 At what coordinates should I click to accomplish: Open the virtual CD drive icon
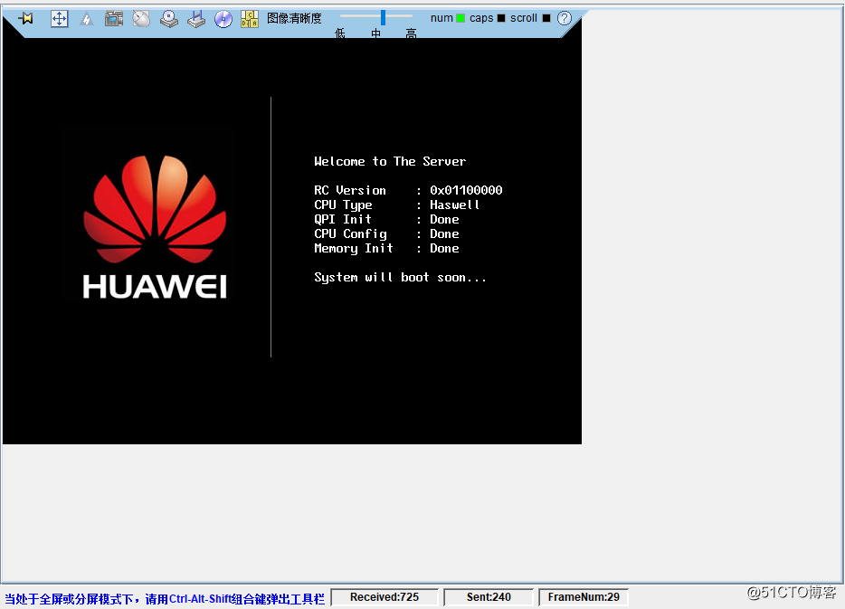pyautogui.click(x=169, y=19)
